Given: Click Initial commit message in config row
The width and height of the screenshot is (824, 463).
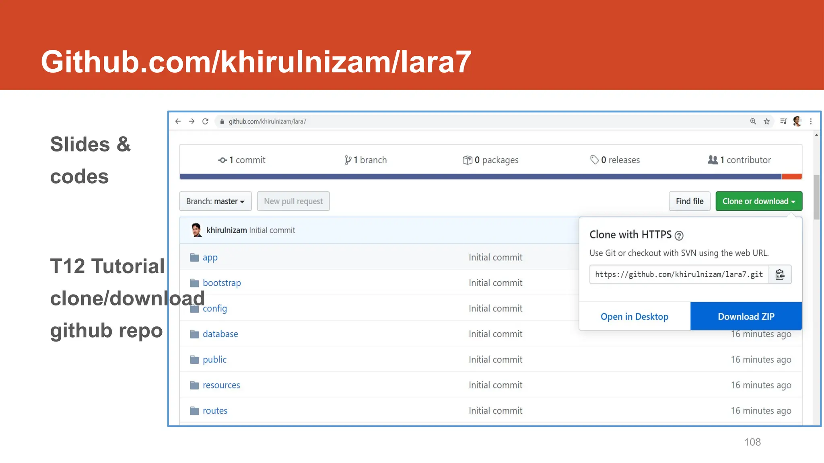Looking at the screenshot, I should (x=495, y=309).
